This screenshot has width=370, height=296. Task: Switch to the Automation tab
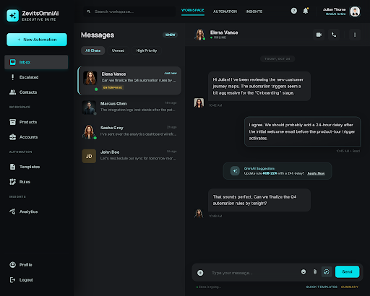(225, 12)
